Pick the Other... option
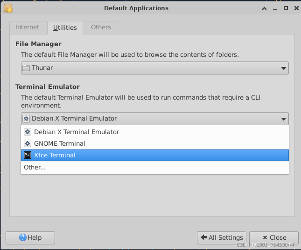 click(x=155, y=167)
